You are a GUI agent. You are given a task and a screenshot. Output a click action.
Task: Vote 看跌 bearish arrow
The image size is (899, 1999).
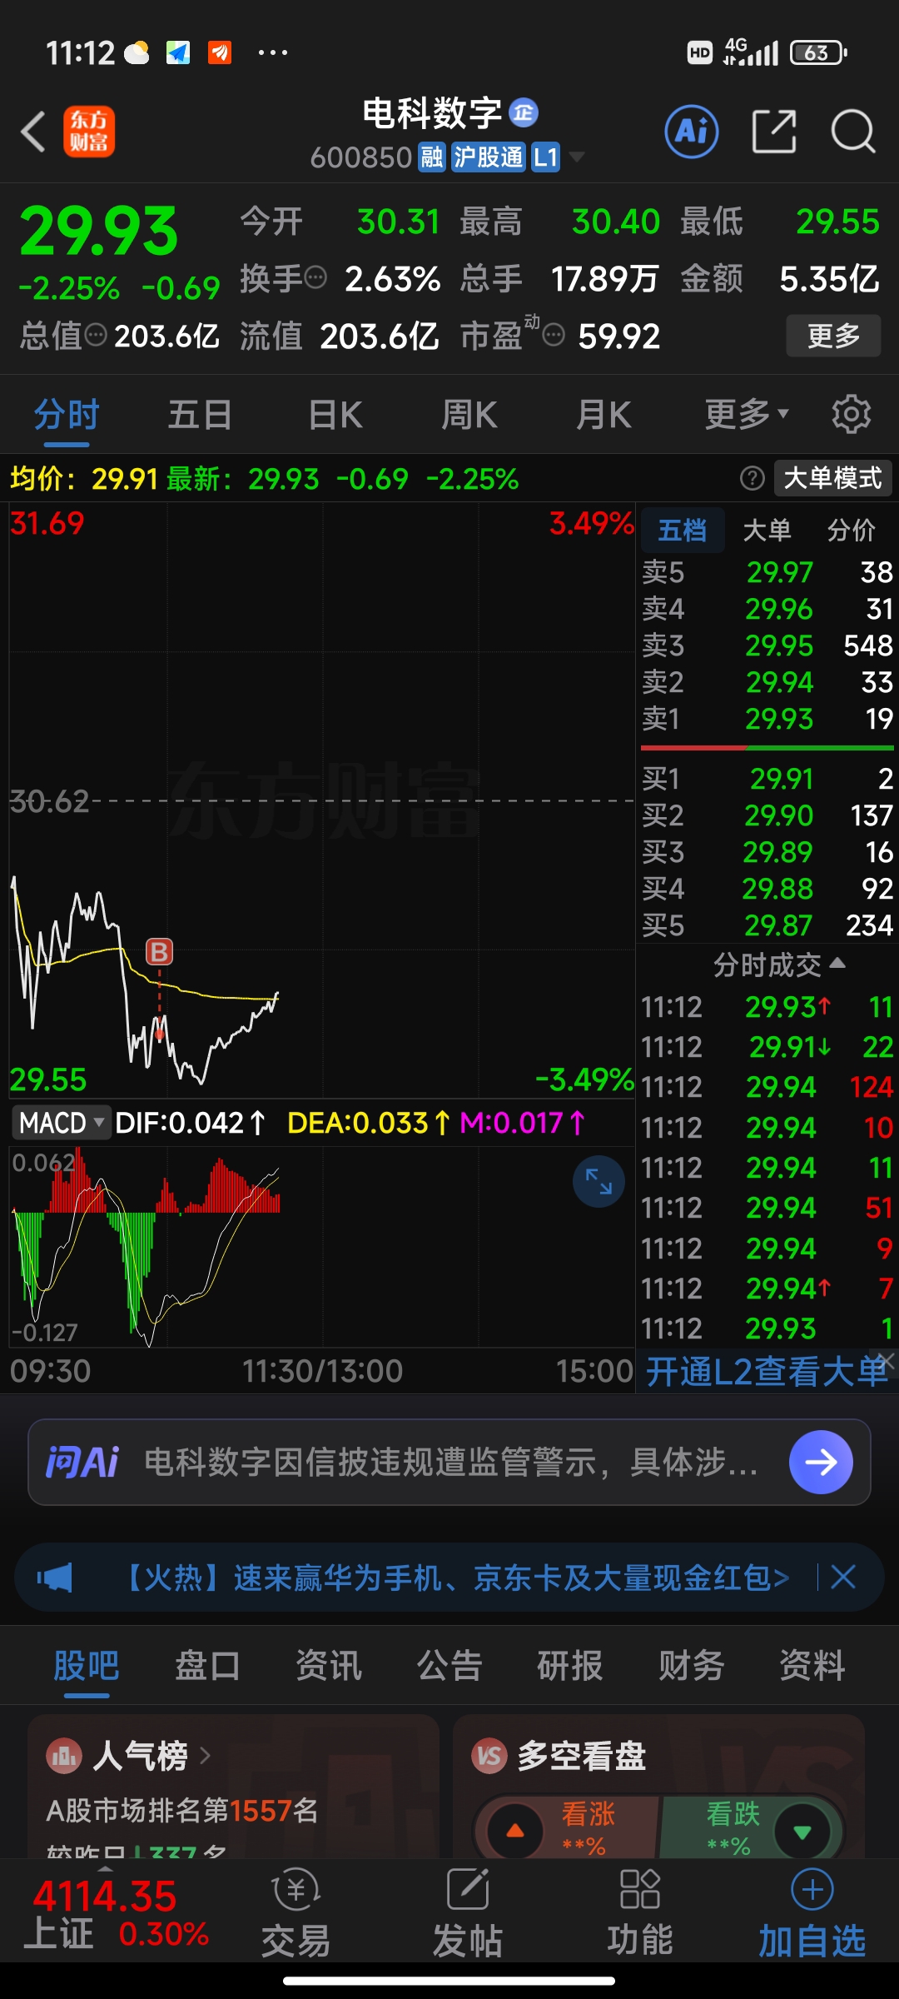point(802,1830)
